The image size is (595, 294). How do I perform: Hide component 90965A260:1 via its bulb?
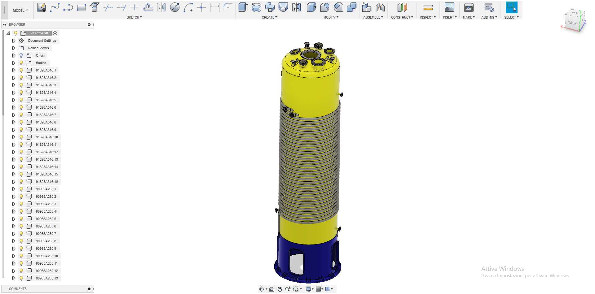click(x=21, y=189)
